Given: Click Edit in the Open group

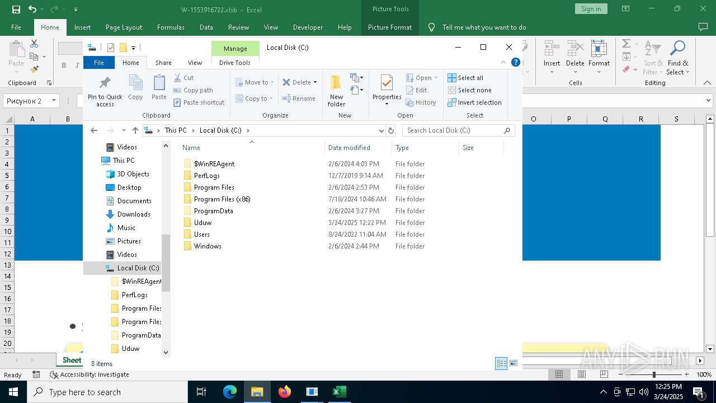Looking at the screenshot, I should pyautogui.click(x=416, y=90).
